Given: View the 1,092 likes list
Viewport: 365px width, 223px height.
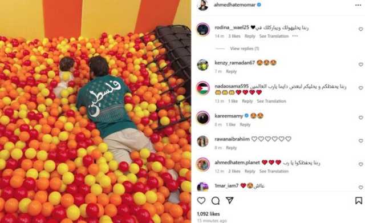Looking at the screenshot, I should click(x=208, y=214).
